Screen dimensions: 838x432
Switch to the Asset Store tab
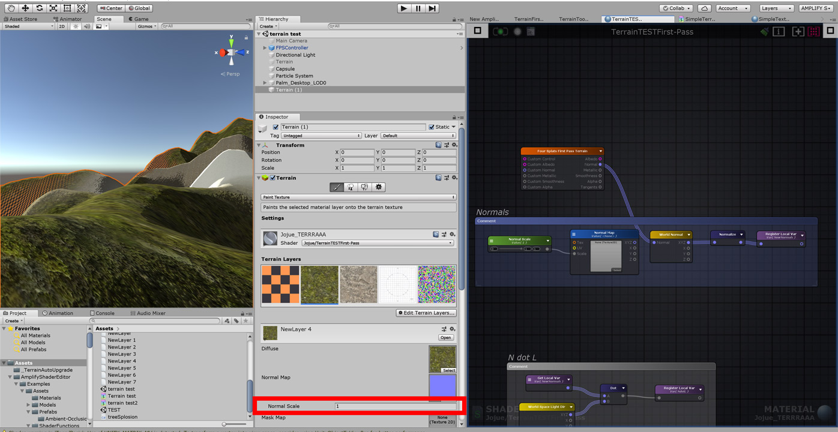tap(20, 19)
